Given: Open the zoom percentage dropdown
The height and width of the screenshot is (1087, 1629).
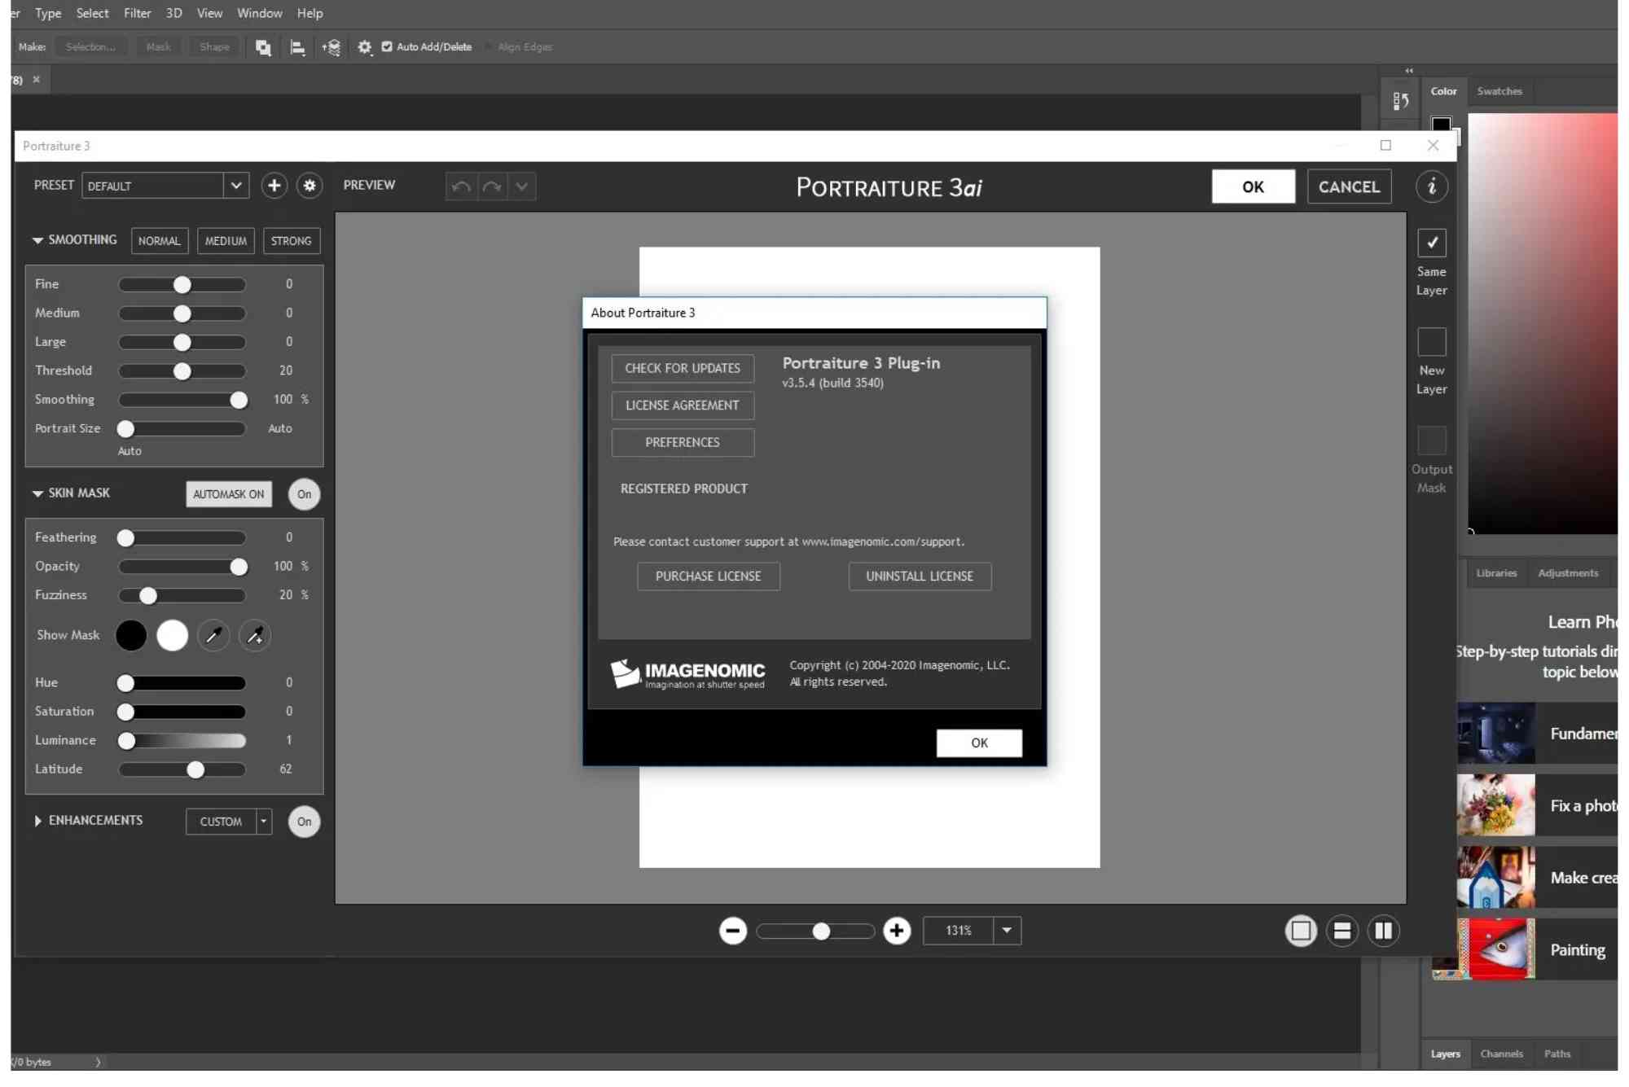Looking at the screenshot, I should pyautogui.click(x=1008, y=931).
